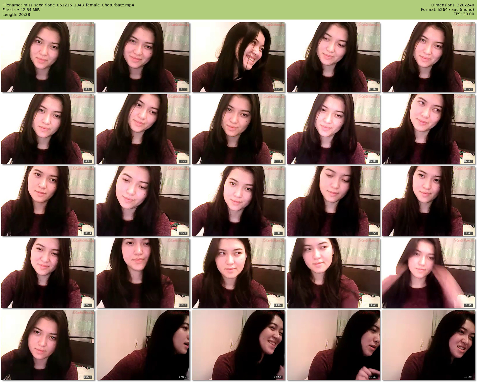This screenshot has width=477, height=382.
Task: Open the thumbnail at 10:08
Action: [x=238, y=201]
